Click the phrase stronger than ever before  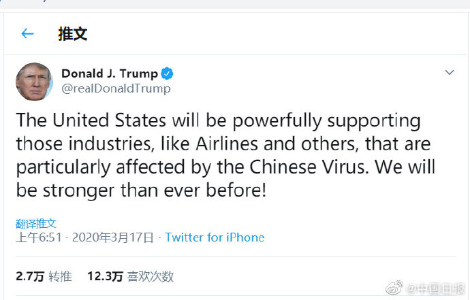click(x=155, y=190)
